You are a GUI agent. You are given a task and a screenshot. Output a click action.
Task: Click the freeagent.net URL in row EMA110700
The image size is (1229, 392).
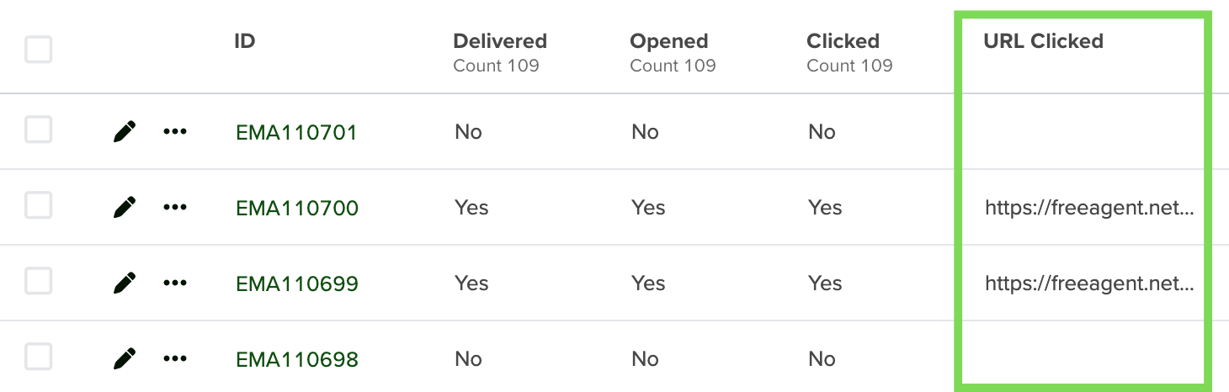tap(1089, 208)
